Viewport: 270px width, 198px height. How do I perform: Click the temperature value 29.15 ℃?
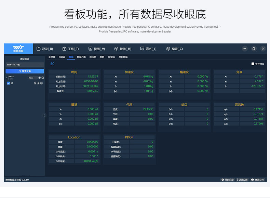click(x=148, y=109)
